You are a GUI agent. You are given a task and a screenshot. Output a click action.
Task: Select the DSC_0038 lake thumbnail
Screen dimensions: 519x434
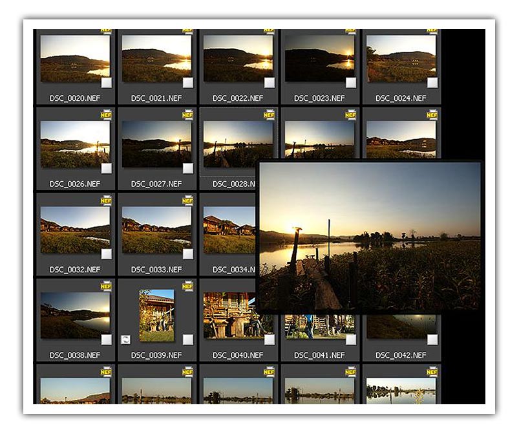click(x=74, y=315)
